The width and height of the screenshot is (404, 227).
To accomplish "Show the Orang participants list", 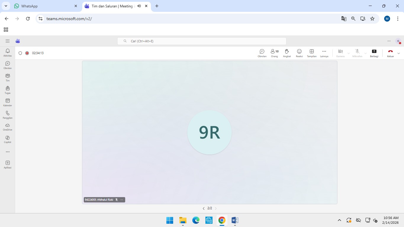I will click(274, 53).
